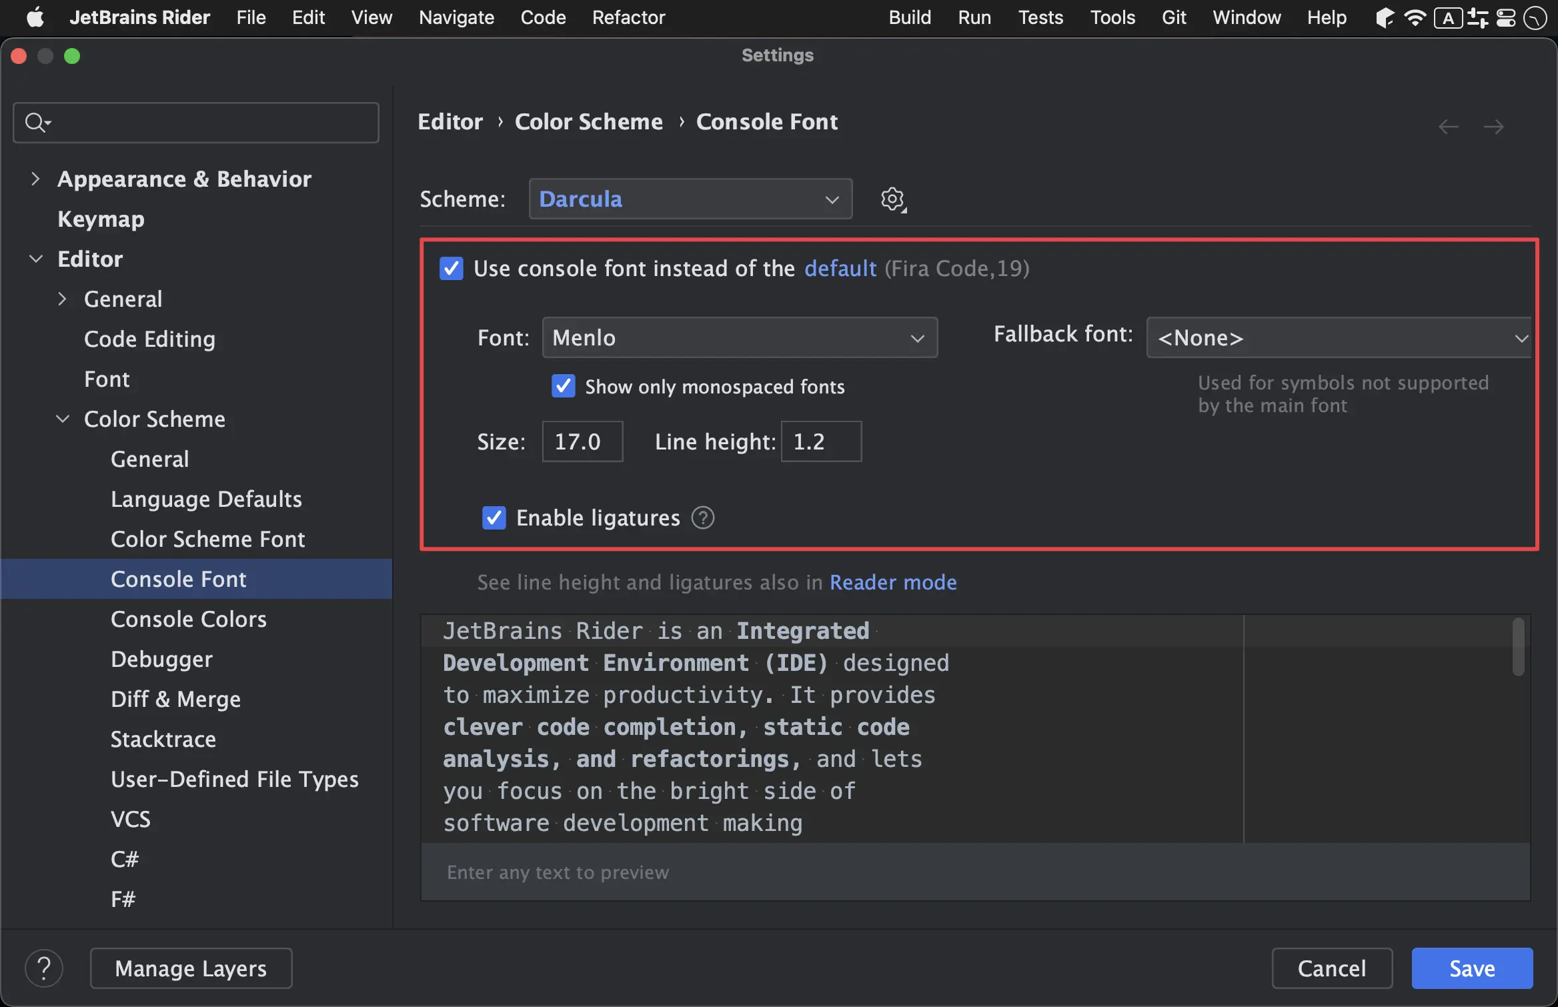Open the Reader mode link
This screenshot has height=1007, width=1558.
click(893, 582)
